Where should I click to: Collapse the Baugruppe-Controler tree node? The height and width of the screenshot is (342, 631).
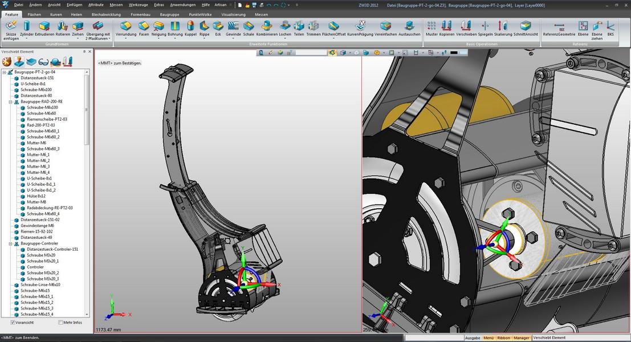[10, 243]
